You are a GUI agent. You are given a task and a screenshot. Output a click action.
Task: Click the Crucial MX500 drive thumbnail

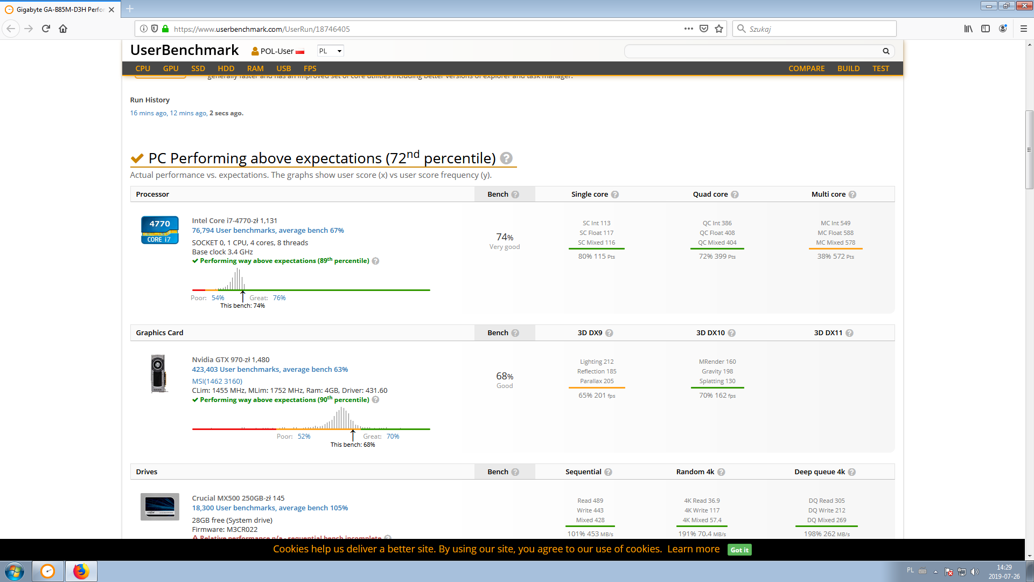click(160, 507)
